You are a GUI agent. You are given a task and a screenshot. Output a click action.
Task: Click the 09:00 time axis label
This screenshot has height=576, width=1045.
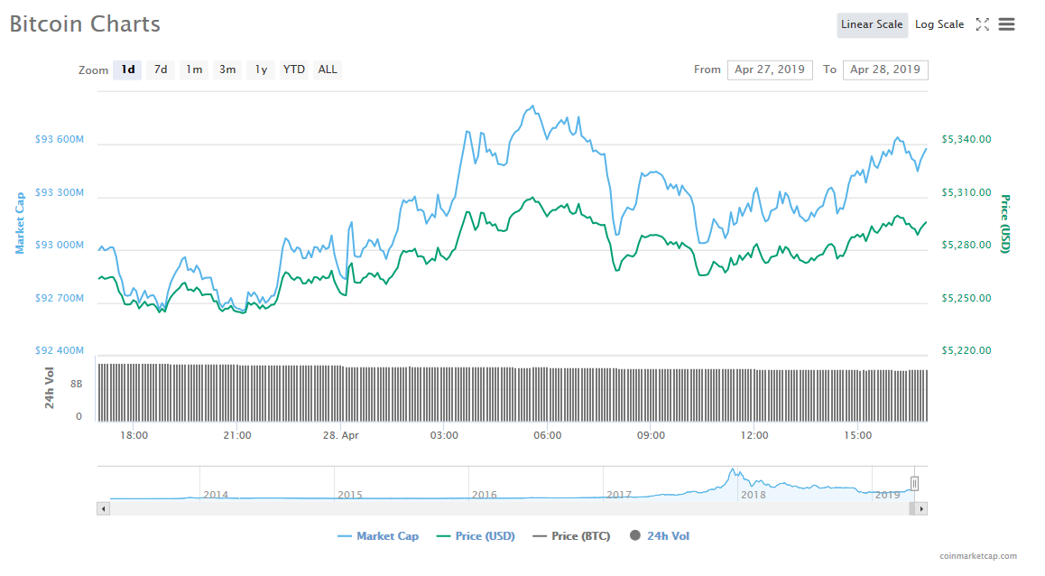651,435
